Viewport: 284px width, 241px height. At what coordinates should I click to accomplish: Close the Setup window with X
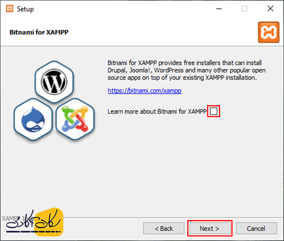[x=270, y=8]
